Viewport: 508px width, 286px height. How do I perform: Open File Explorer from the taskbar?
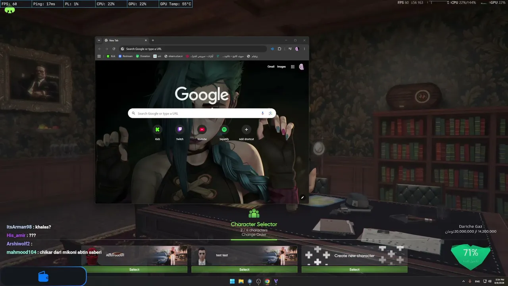click(x=241, y=281)
